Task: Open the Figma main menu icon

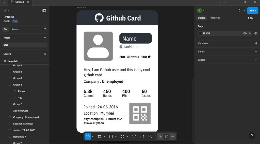Action: (5, 11)
